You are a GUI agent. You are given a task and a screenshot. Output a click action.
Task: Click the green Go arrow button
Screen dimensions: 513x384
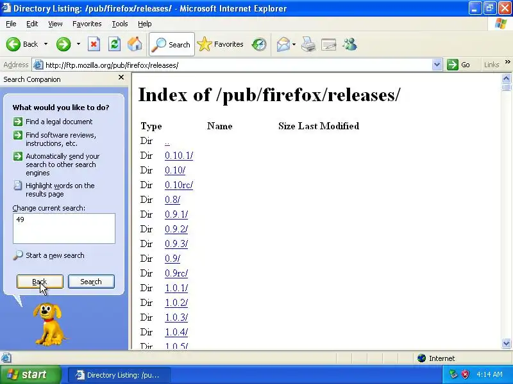pyautogui.click(x=453, y=65)
